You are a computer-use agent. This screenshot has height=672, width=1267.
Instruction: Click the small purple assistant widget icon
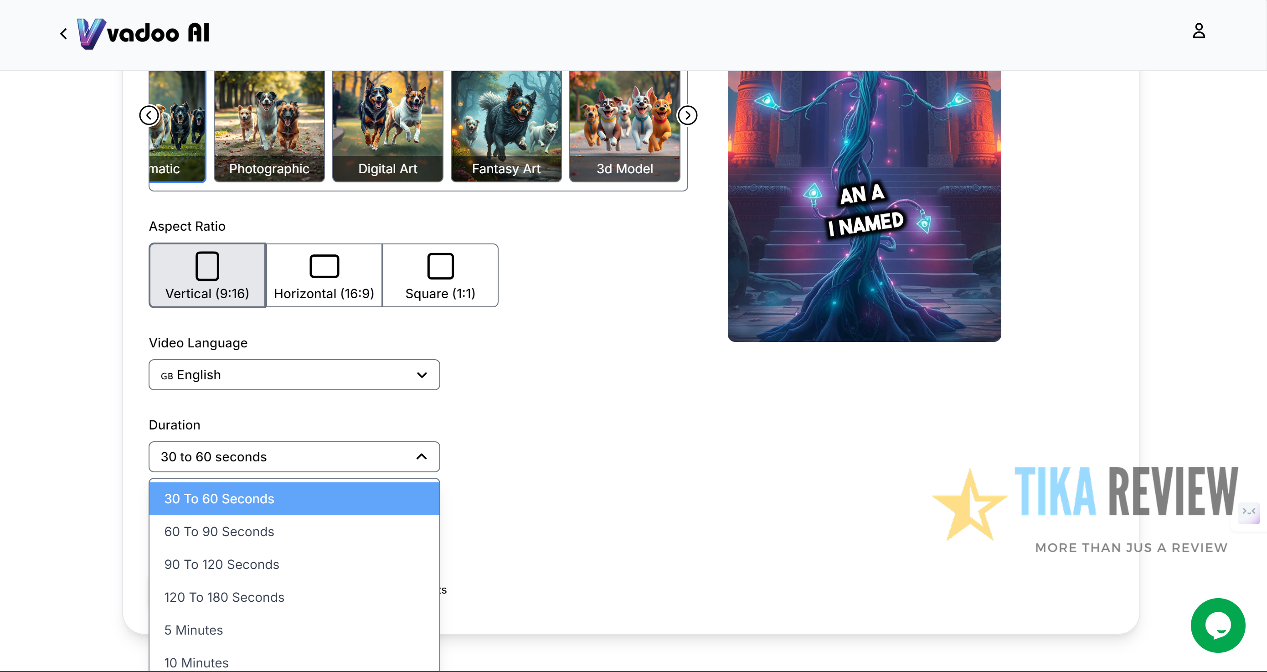coord(1248,512)
